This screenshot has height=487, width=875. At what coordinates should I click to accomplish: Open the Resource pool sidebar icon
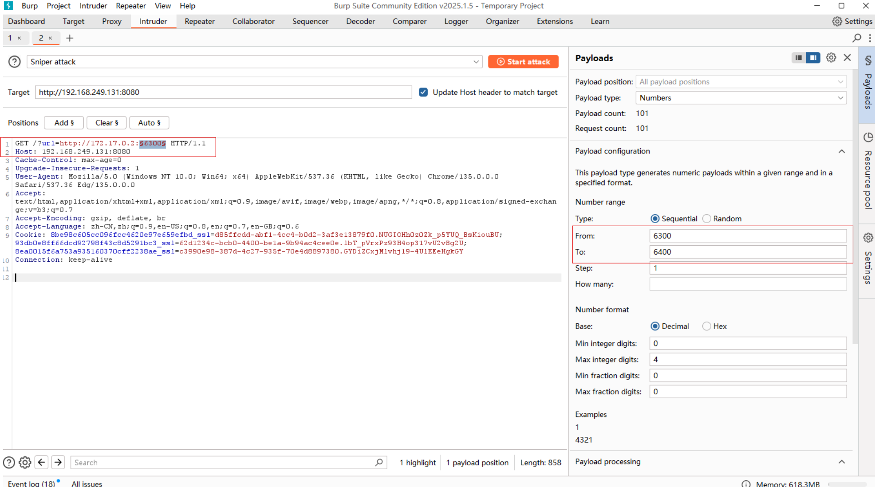pos(868,137)
